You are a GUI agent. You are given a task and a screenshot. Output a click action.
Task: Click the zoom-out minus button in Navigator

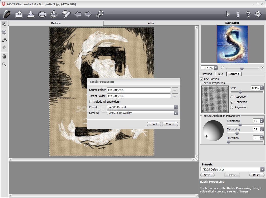tap(223, 68)
